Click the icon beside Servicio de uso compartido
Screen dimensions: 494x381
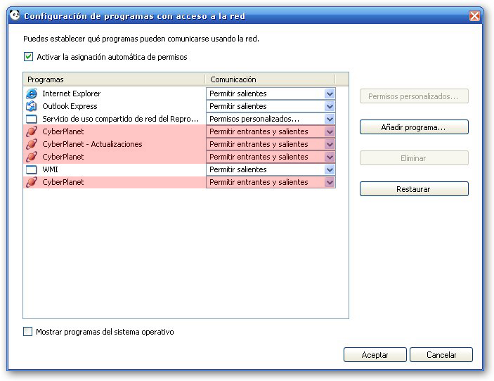(32, 119)
